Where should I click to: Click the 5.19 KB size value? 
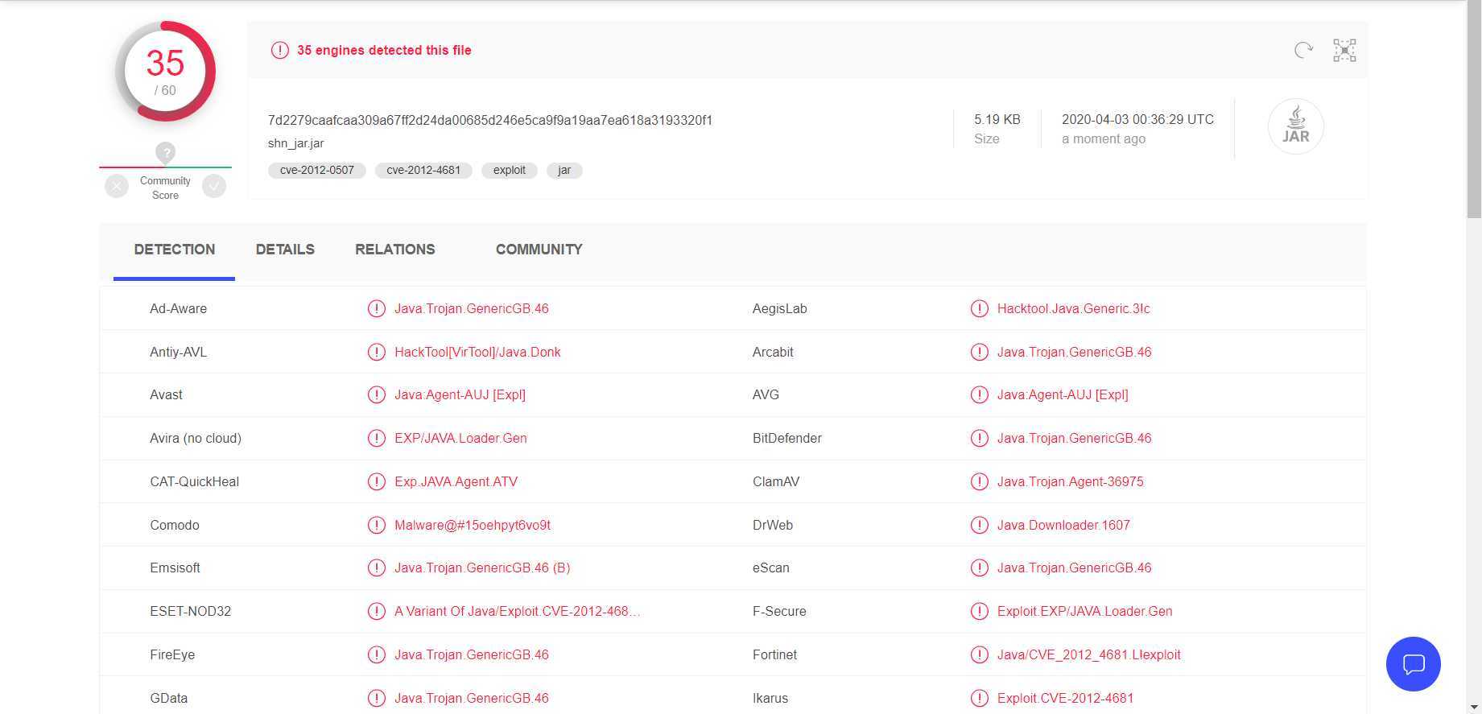997,119
